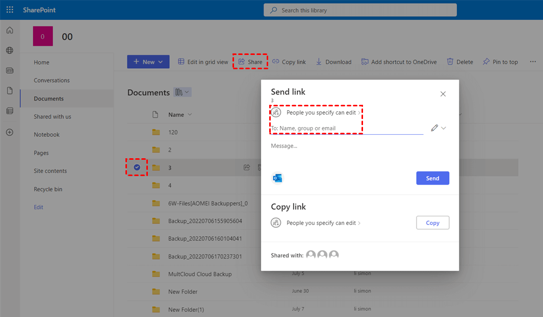
Task: Close the Send link dialog
Action: tap(443, 94)
